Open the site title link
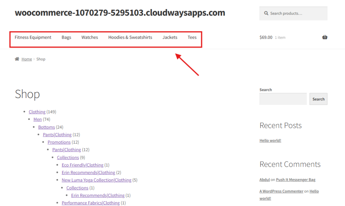Viewport: 345px width, 206px height. [x=120, y=13]
